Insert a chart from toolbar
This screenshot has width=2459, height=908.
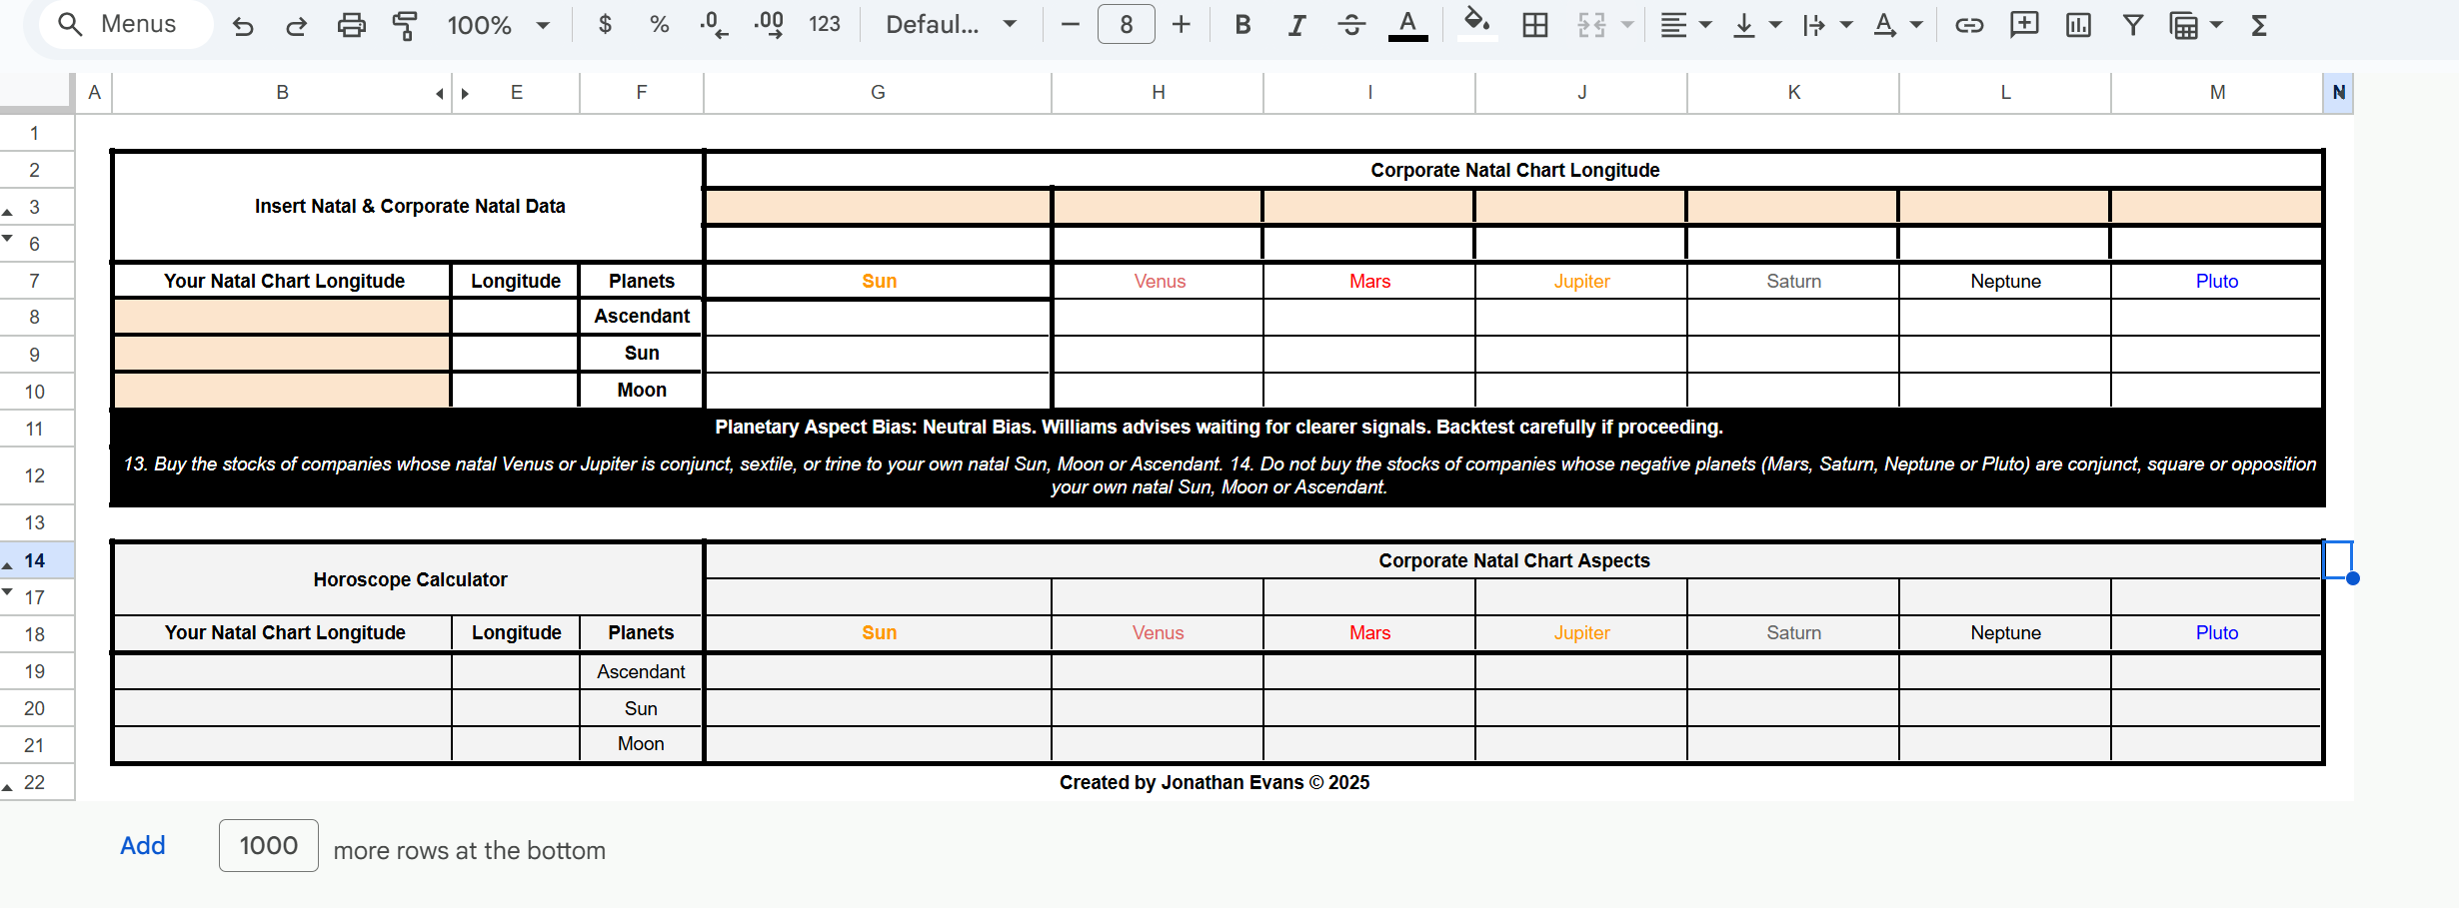point(2077,25)
